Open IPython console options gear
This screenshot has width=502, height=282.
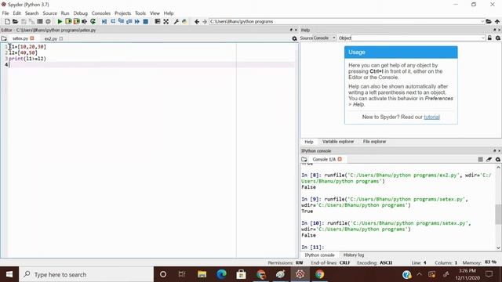point(498,159)
